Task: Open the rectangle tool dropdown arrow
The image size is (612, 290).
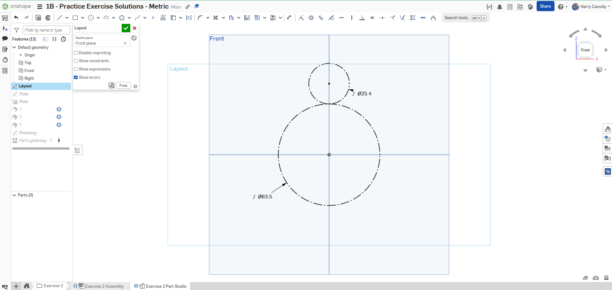Action: coord(82,18)
